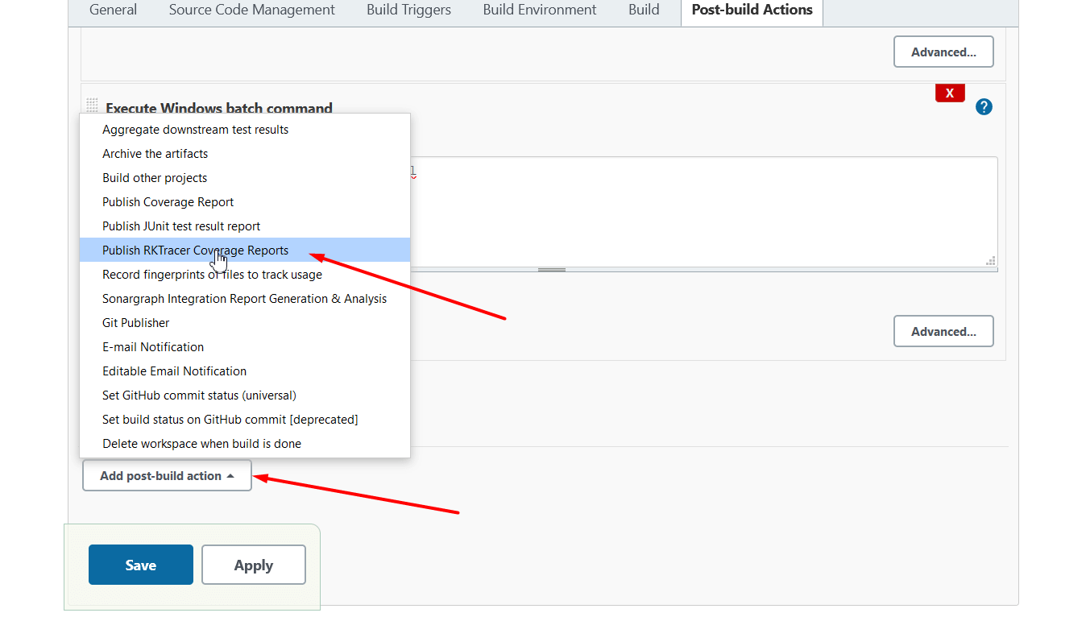The image size is (1086, 617).
Task: Open the General tab
Action: click(113, 10)
